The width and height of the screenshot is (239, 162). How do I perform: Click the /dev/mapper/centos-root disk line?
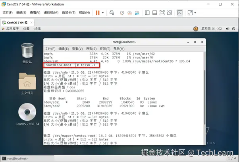(x=110, y=136)
